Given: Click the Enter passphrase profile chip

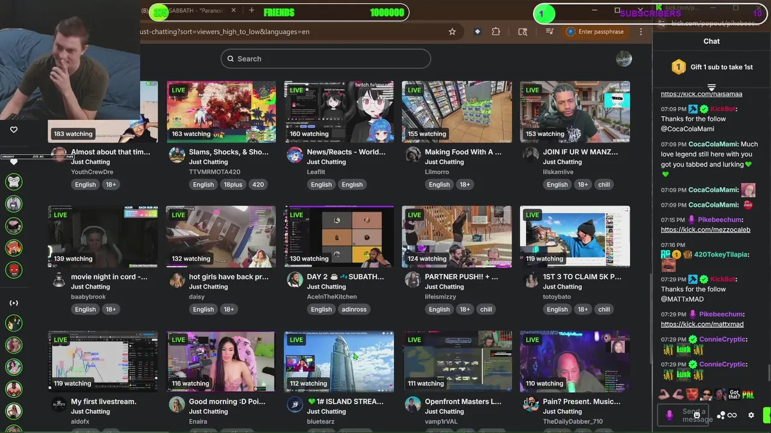Looking at the screenshot, I should click(596, 32).
